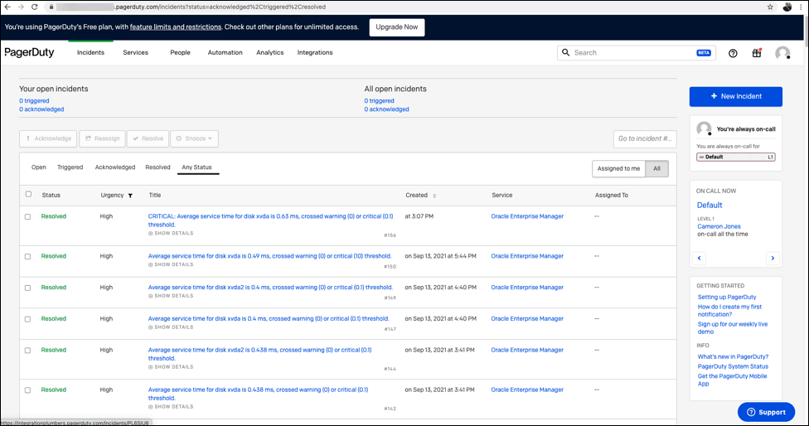Click the browser forward arrow
The height and width of the screenshot is (426, 809).
21,7
